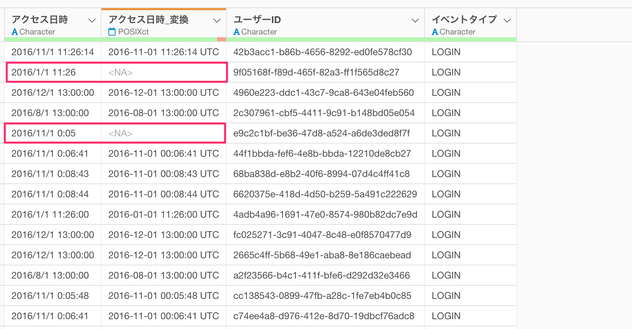Select user ID fc025271-3c91-4047-8c48-e0f8570477d9
This screenshot has height=329, width=632.
click(x=325, y=235)
